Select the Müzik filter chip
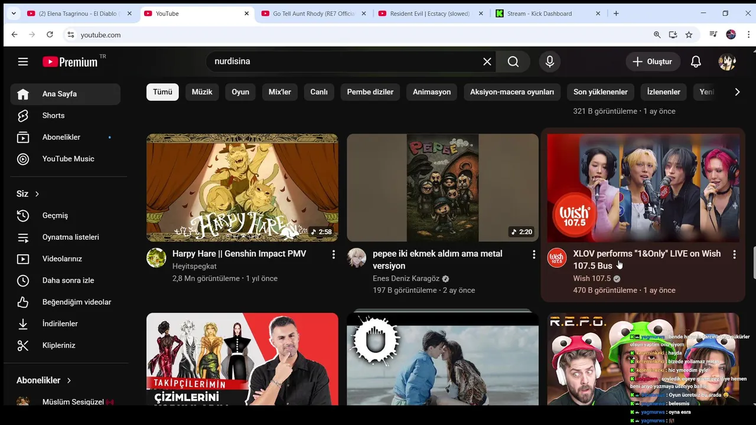 coord(202,91)
